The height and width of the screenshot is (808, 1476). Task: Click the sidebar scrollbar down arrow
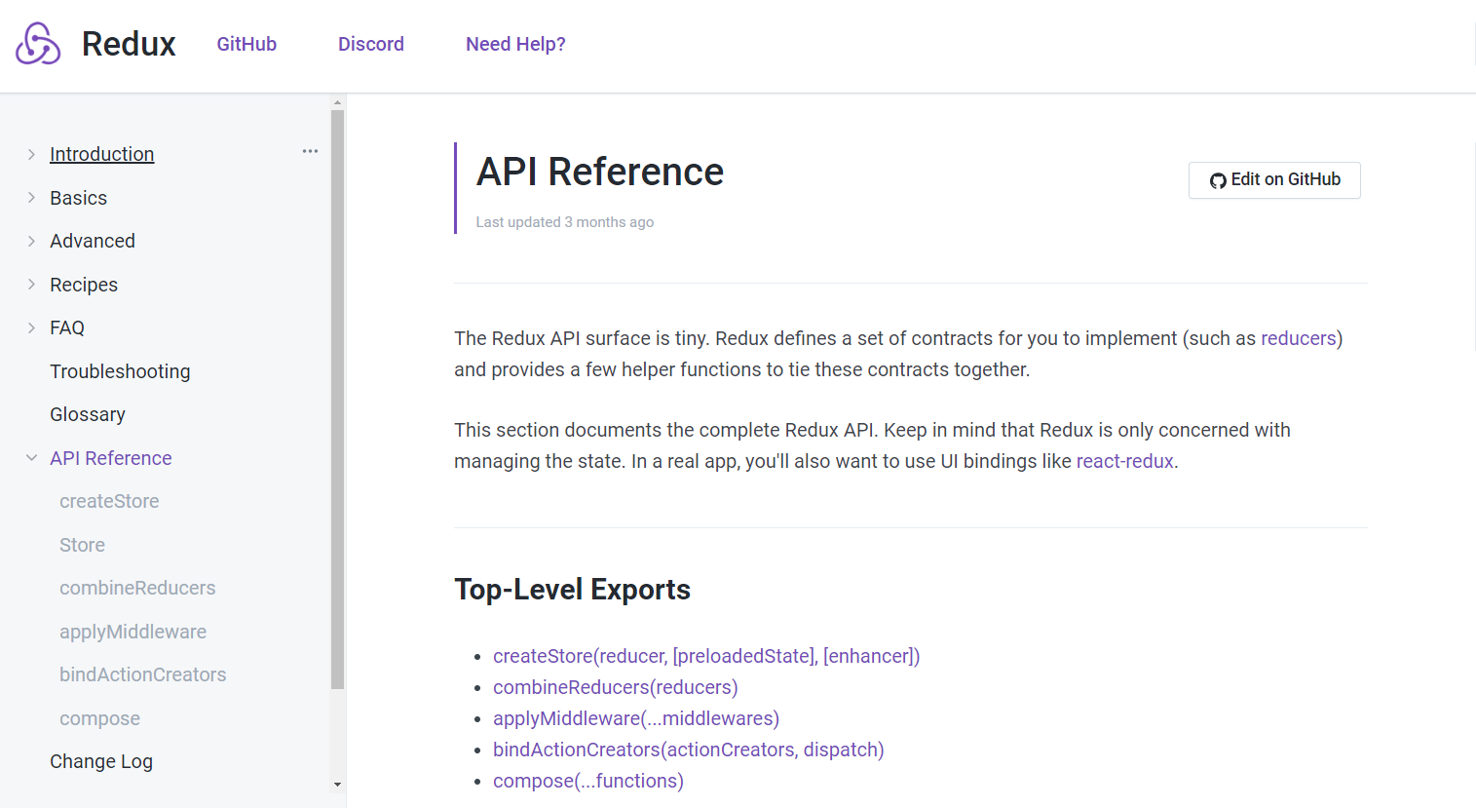(337, 785)
